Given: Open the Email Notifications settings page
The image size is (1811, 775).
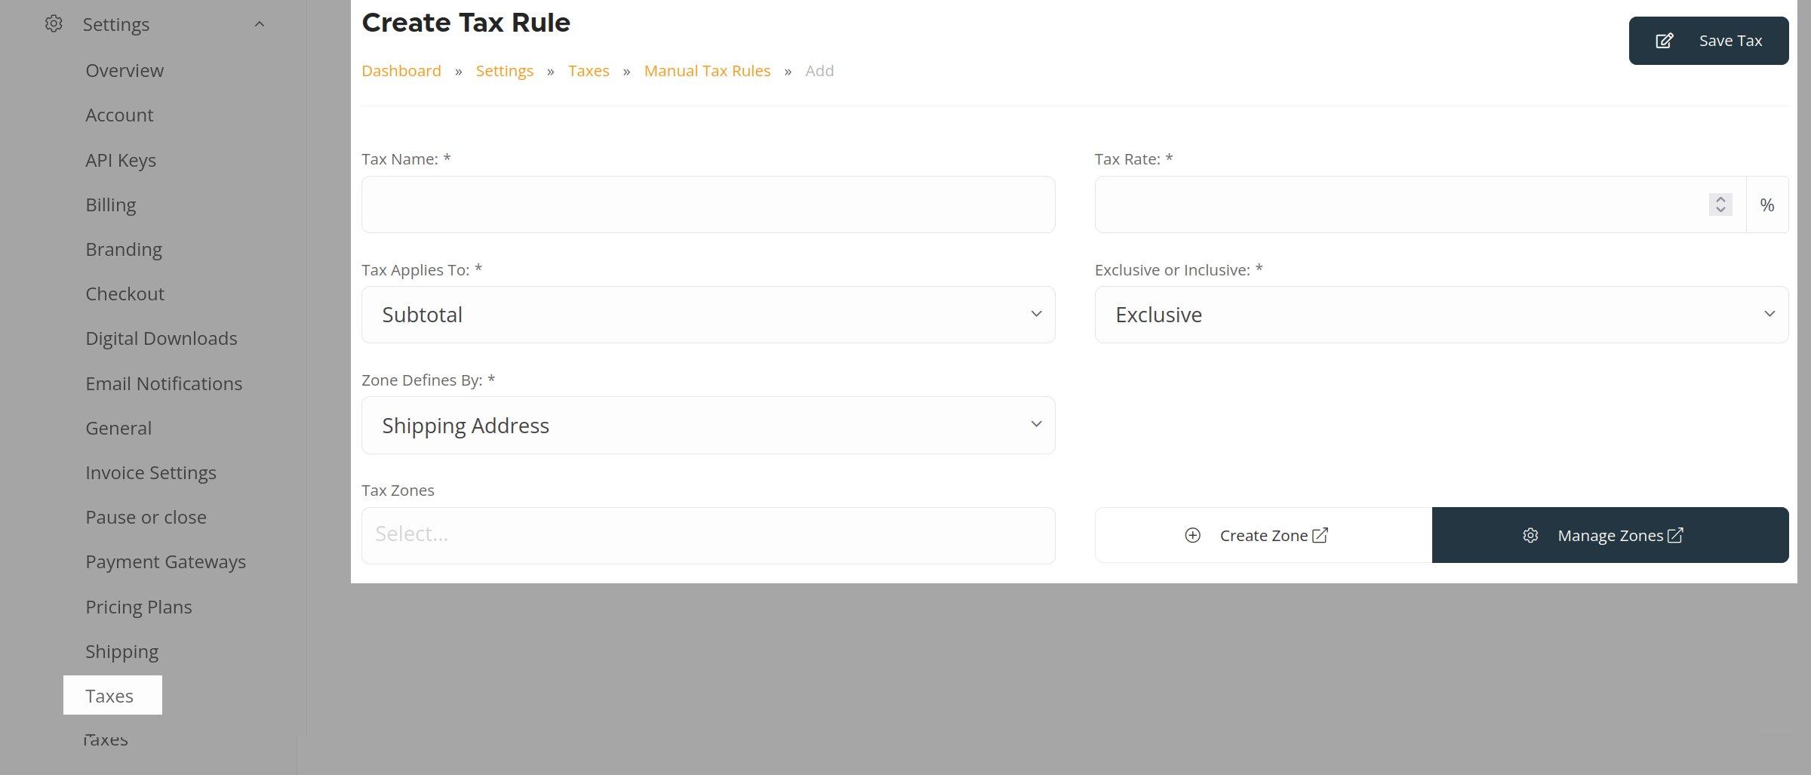Looking at the screenshot, I should pyautogui.click(x=164, y=383).
